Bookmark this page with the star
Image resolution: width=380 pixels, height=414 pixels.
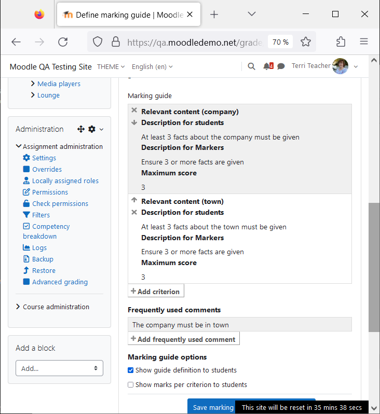click(x=305, y=42)
